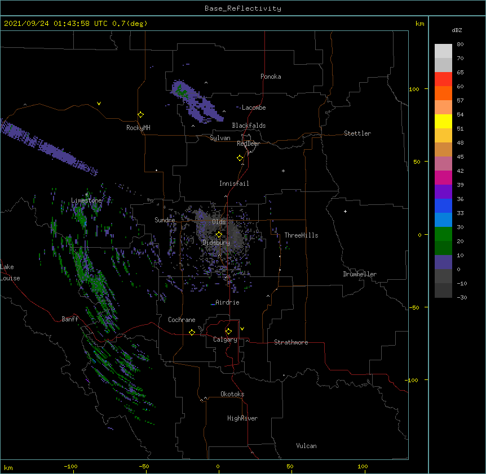Click the Strathmore town label
The height and width of the screenshot is (474, 486).
point(291,342)
